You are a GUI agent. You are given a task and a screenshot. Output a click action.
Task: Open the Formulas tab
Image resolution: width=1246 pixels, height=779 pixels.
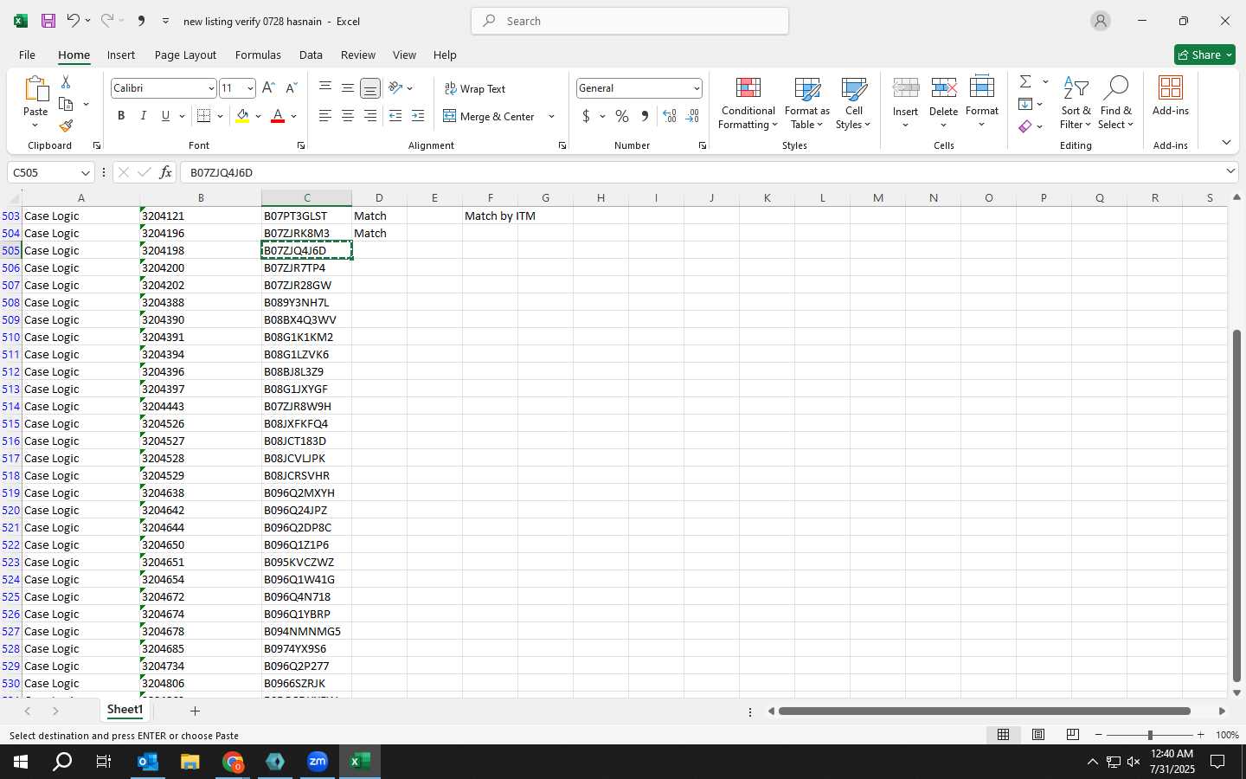(x=258, y=55)
